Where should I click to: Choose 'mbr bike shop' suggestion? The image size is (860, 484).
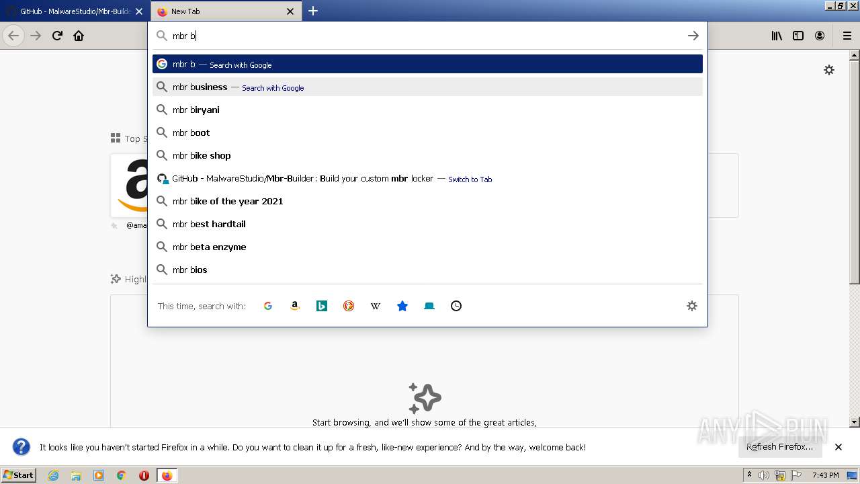coord(427,155)
